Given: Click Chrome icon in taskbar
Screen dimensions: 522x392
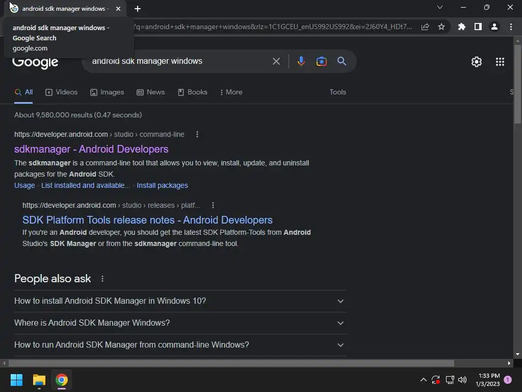Looking at the screenshot, I should tap(62, 380).
